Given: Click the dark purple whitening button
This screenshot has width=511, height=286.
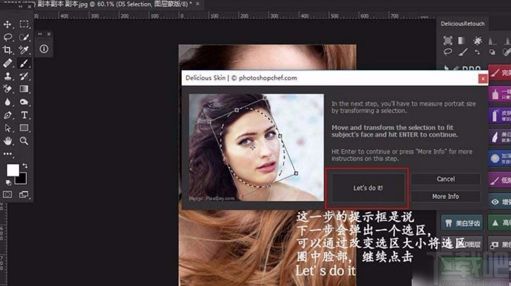Looking at the screenshot, I should pos(500,137).
